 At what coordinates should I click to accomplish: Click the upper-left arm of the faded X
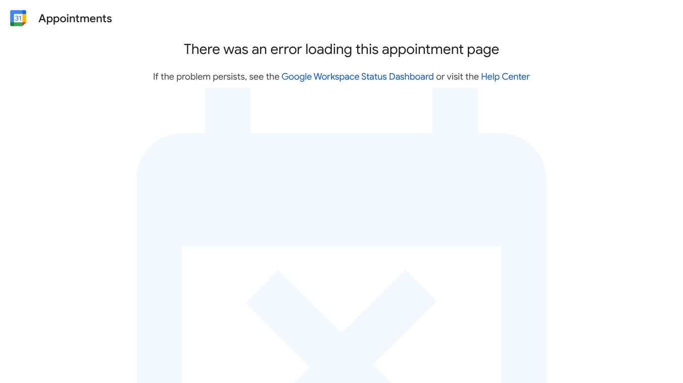pos(293,301)
